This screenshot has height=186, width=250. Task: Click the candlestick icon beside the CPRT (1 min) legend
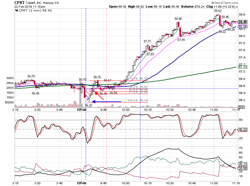pyautogui.click(x=16, y=11)
